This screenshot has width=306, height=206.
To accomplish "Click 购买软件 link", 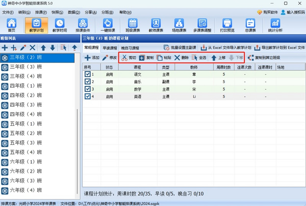I will tap(267, 12).
